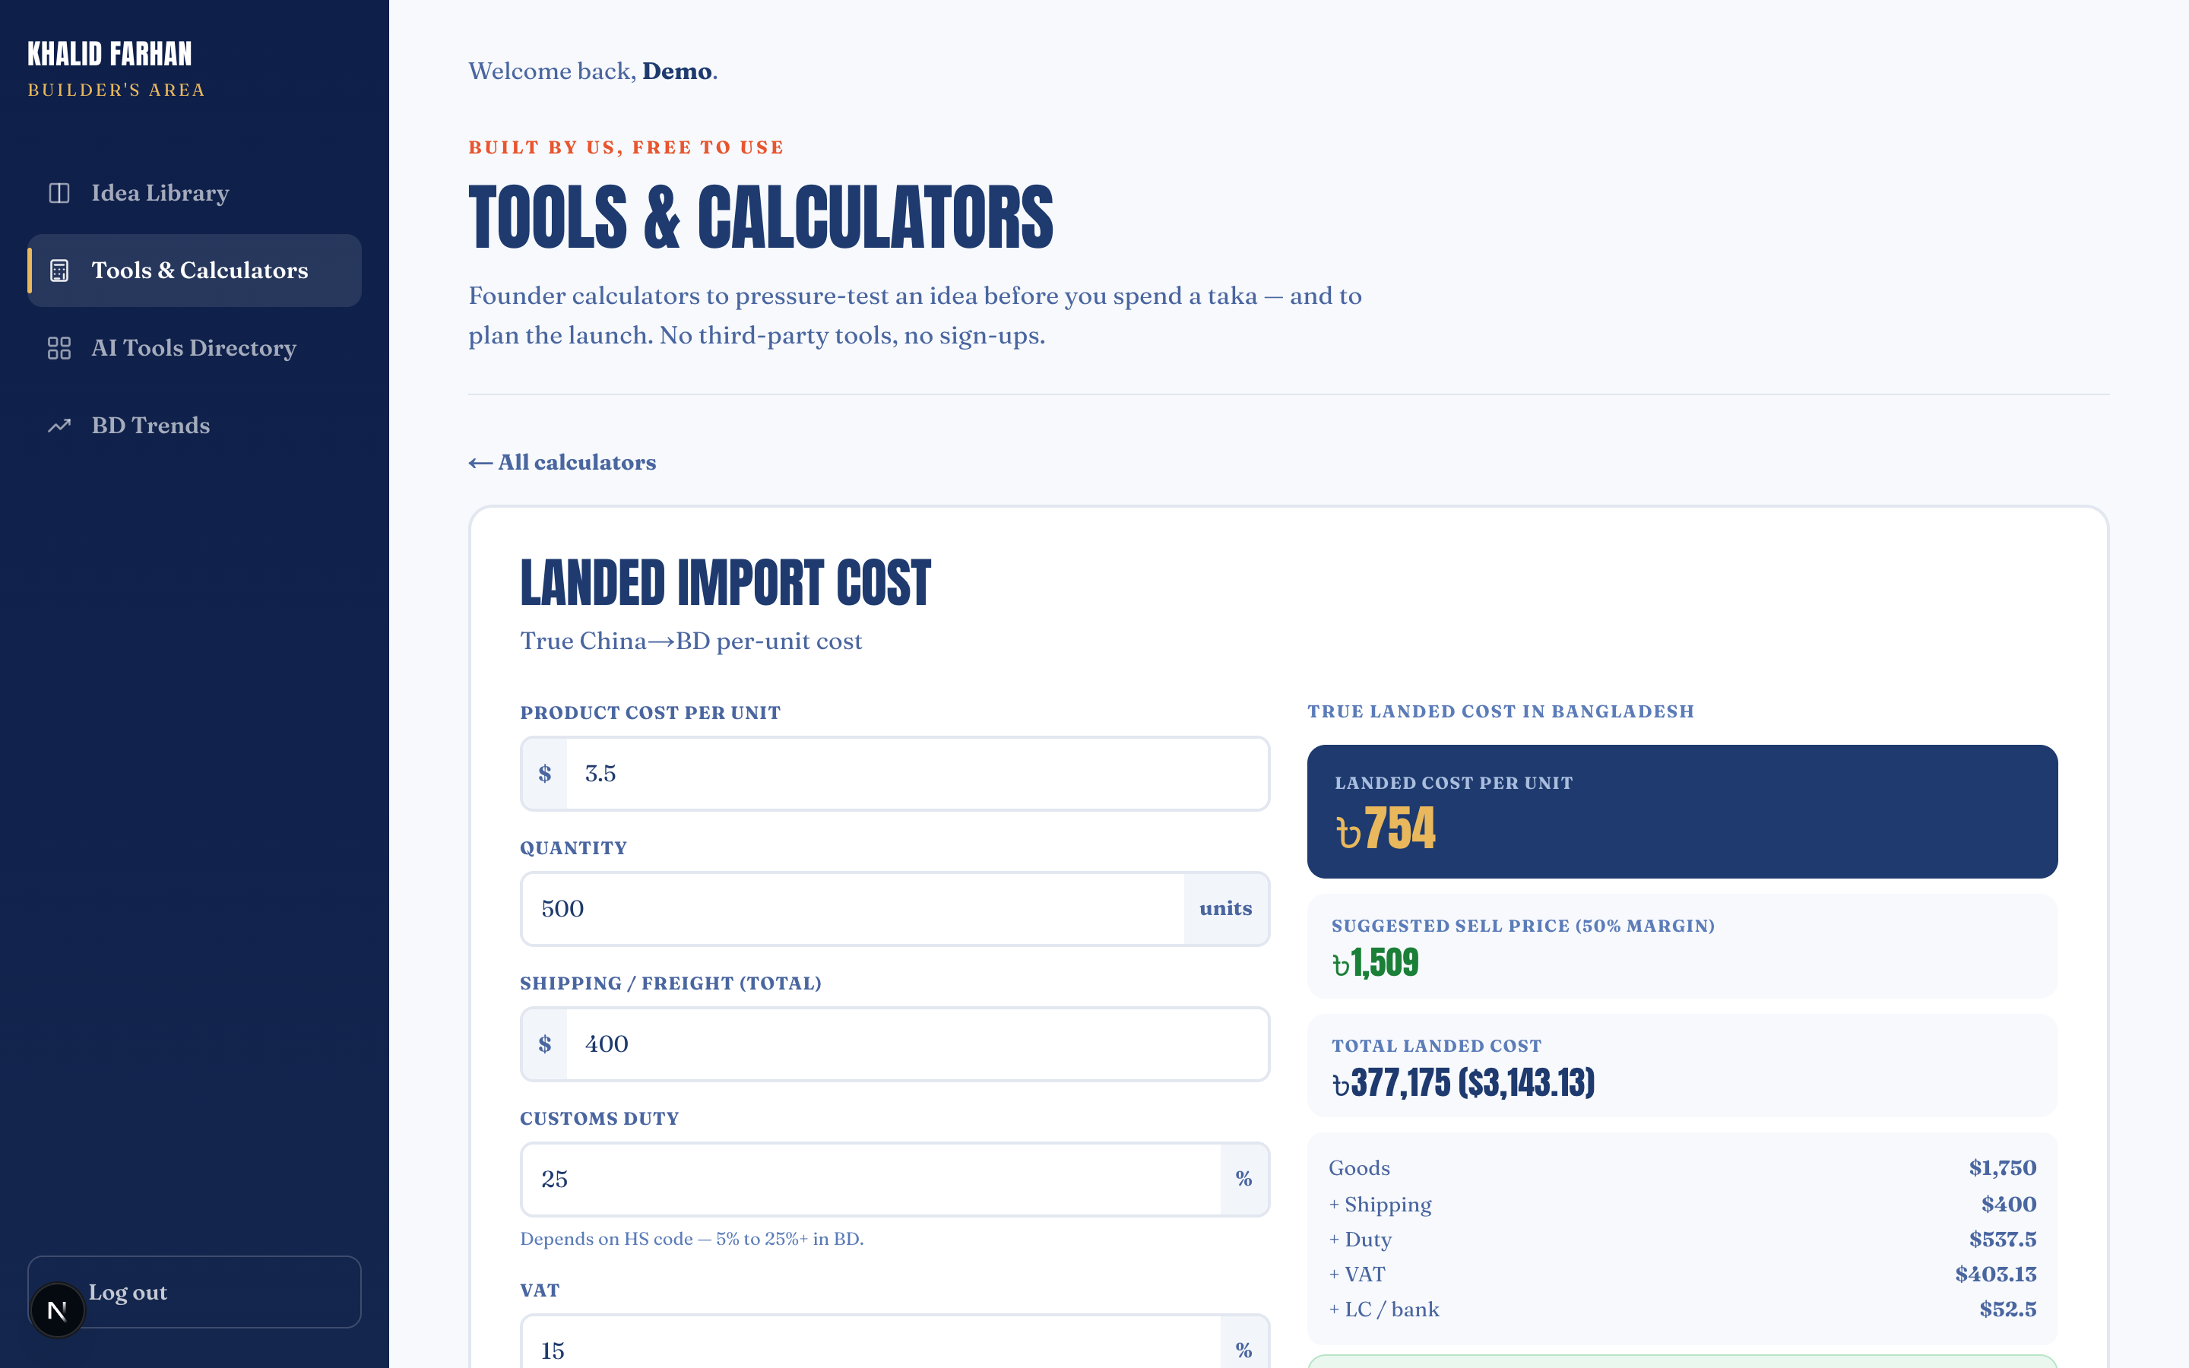Click the Built by us, free to use tagline
Viewport: 2189px width, 1368px height.
click(x=626, y=147)
